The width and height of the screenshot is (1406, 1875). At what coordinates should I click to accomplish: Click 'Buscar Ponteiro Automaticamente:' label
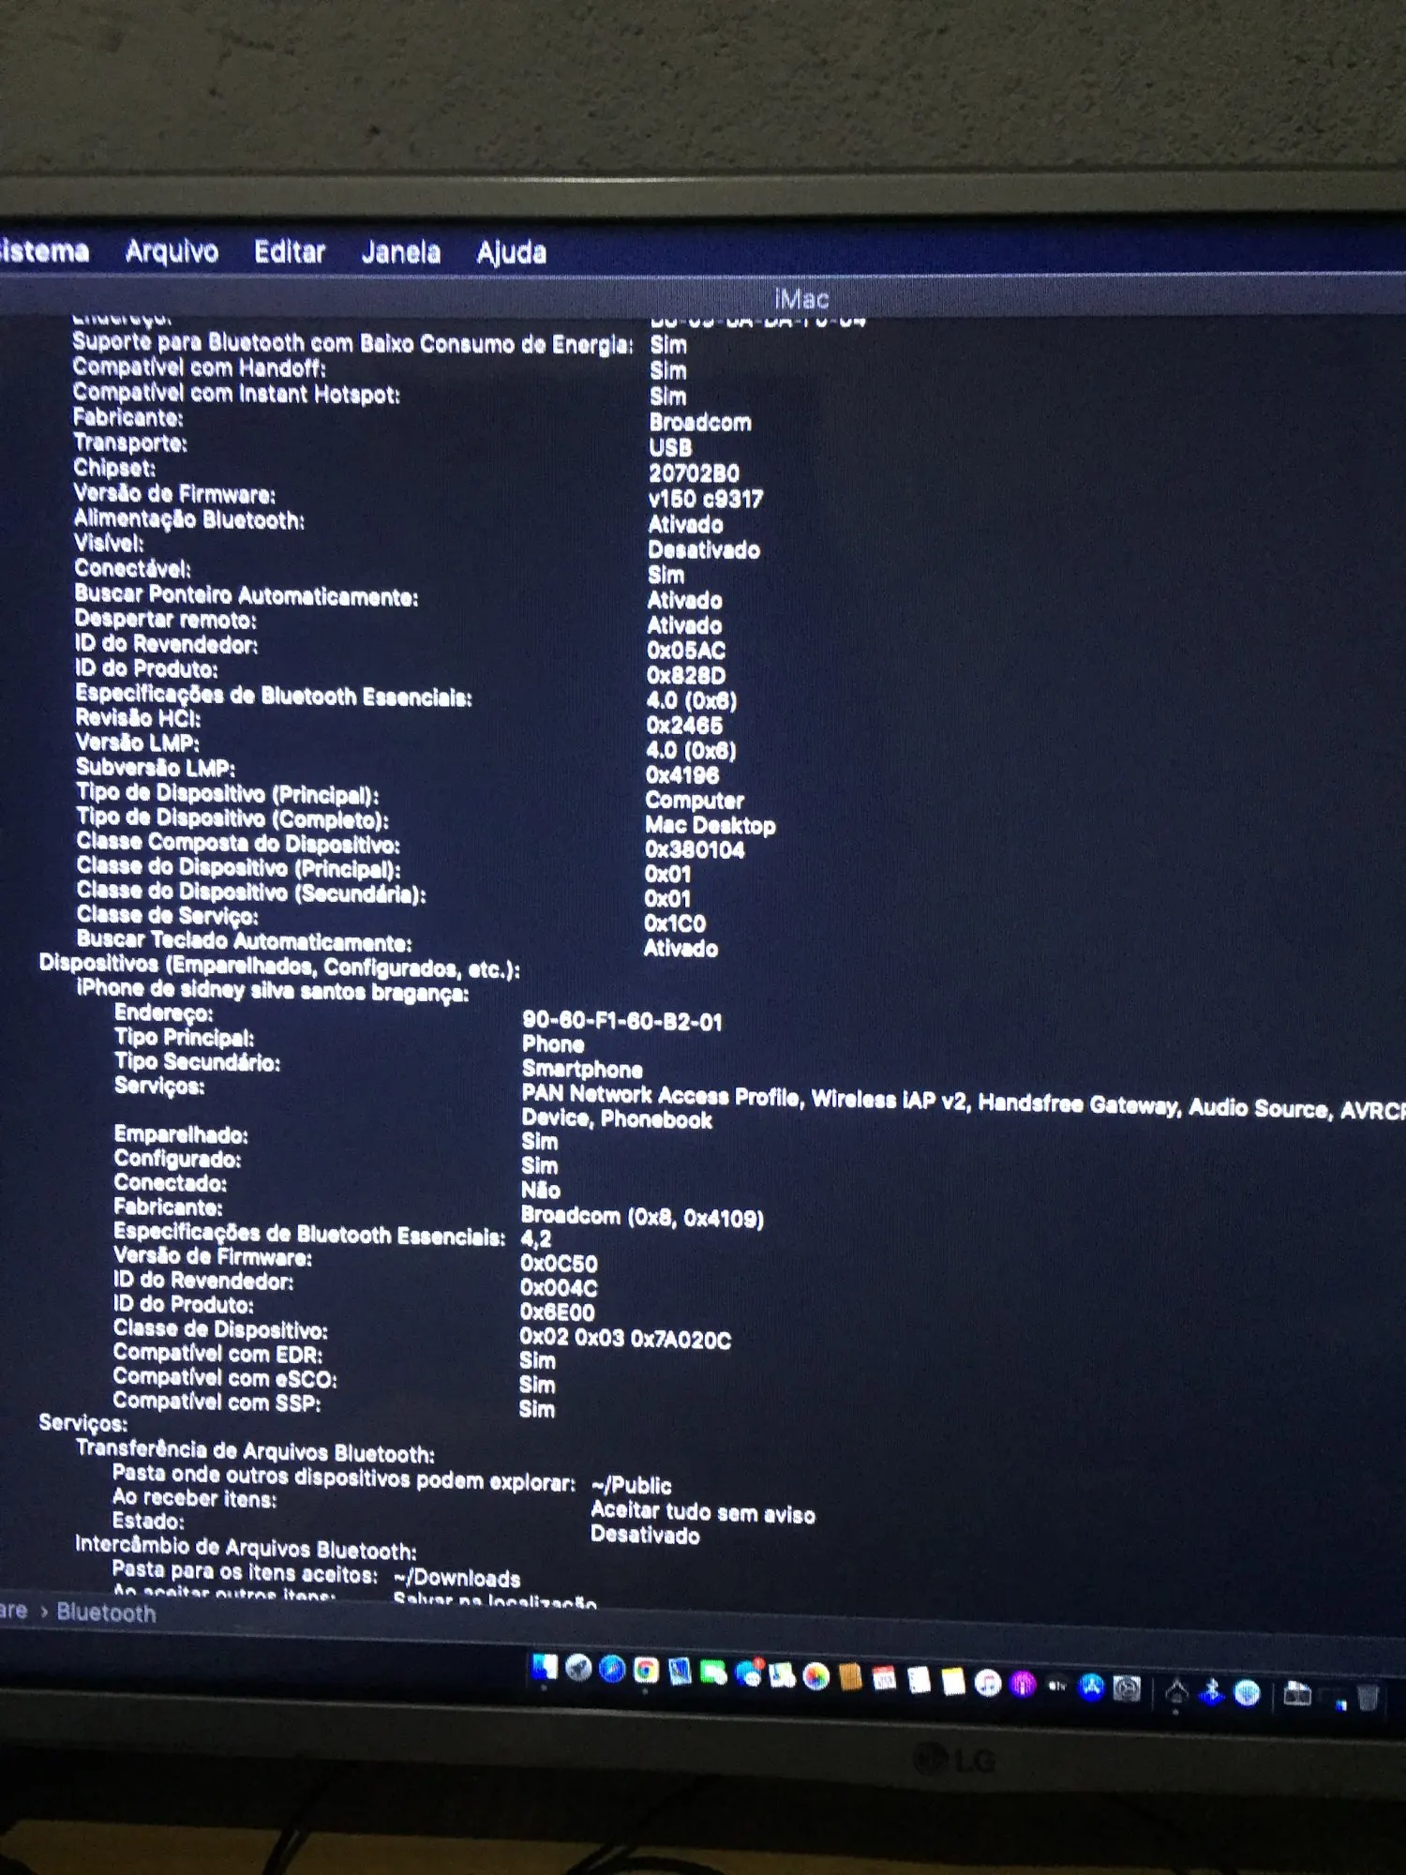(247, 595)
